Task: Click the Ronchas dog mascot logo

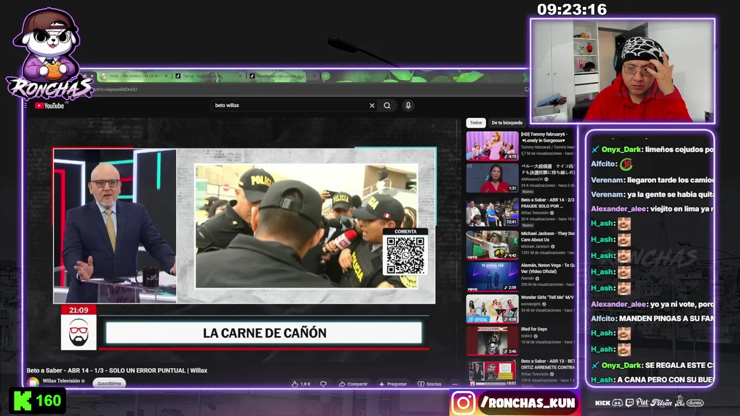Action: tap(49, 53)
